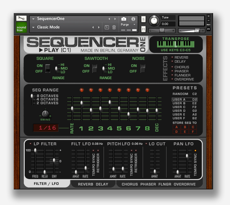Click the Square Range Hi/Mid/Lo switch

click(56, 68)
